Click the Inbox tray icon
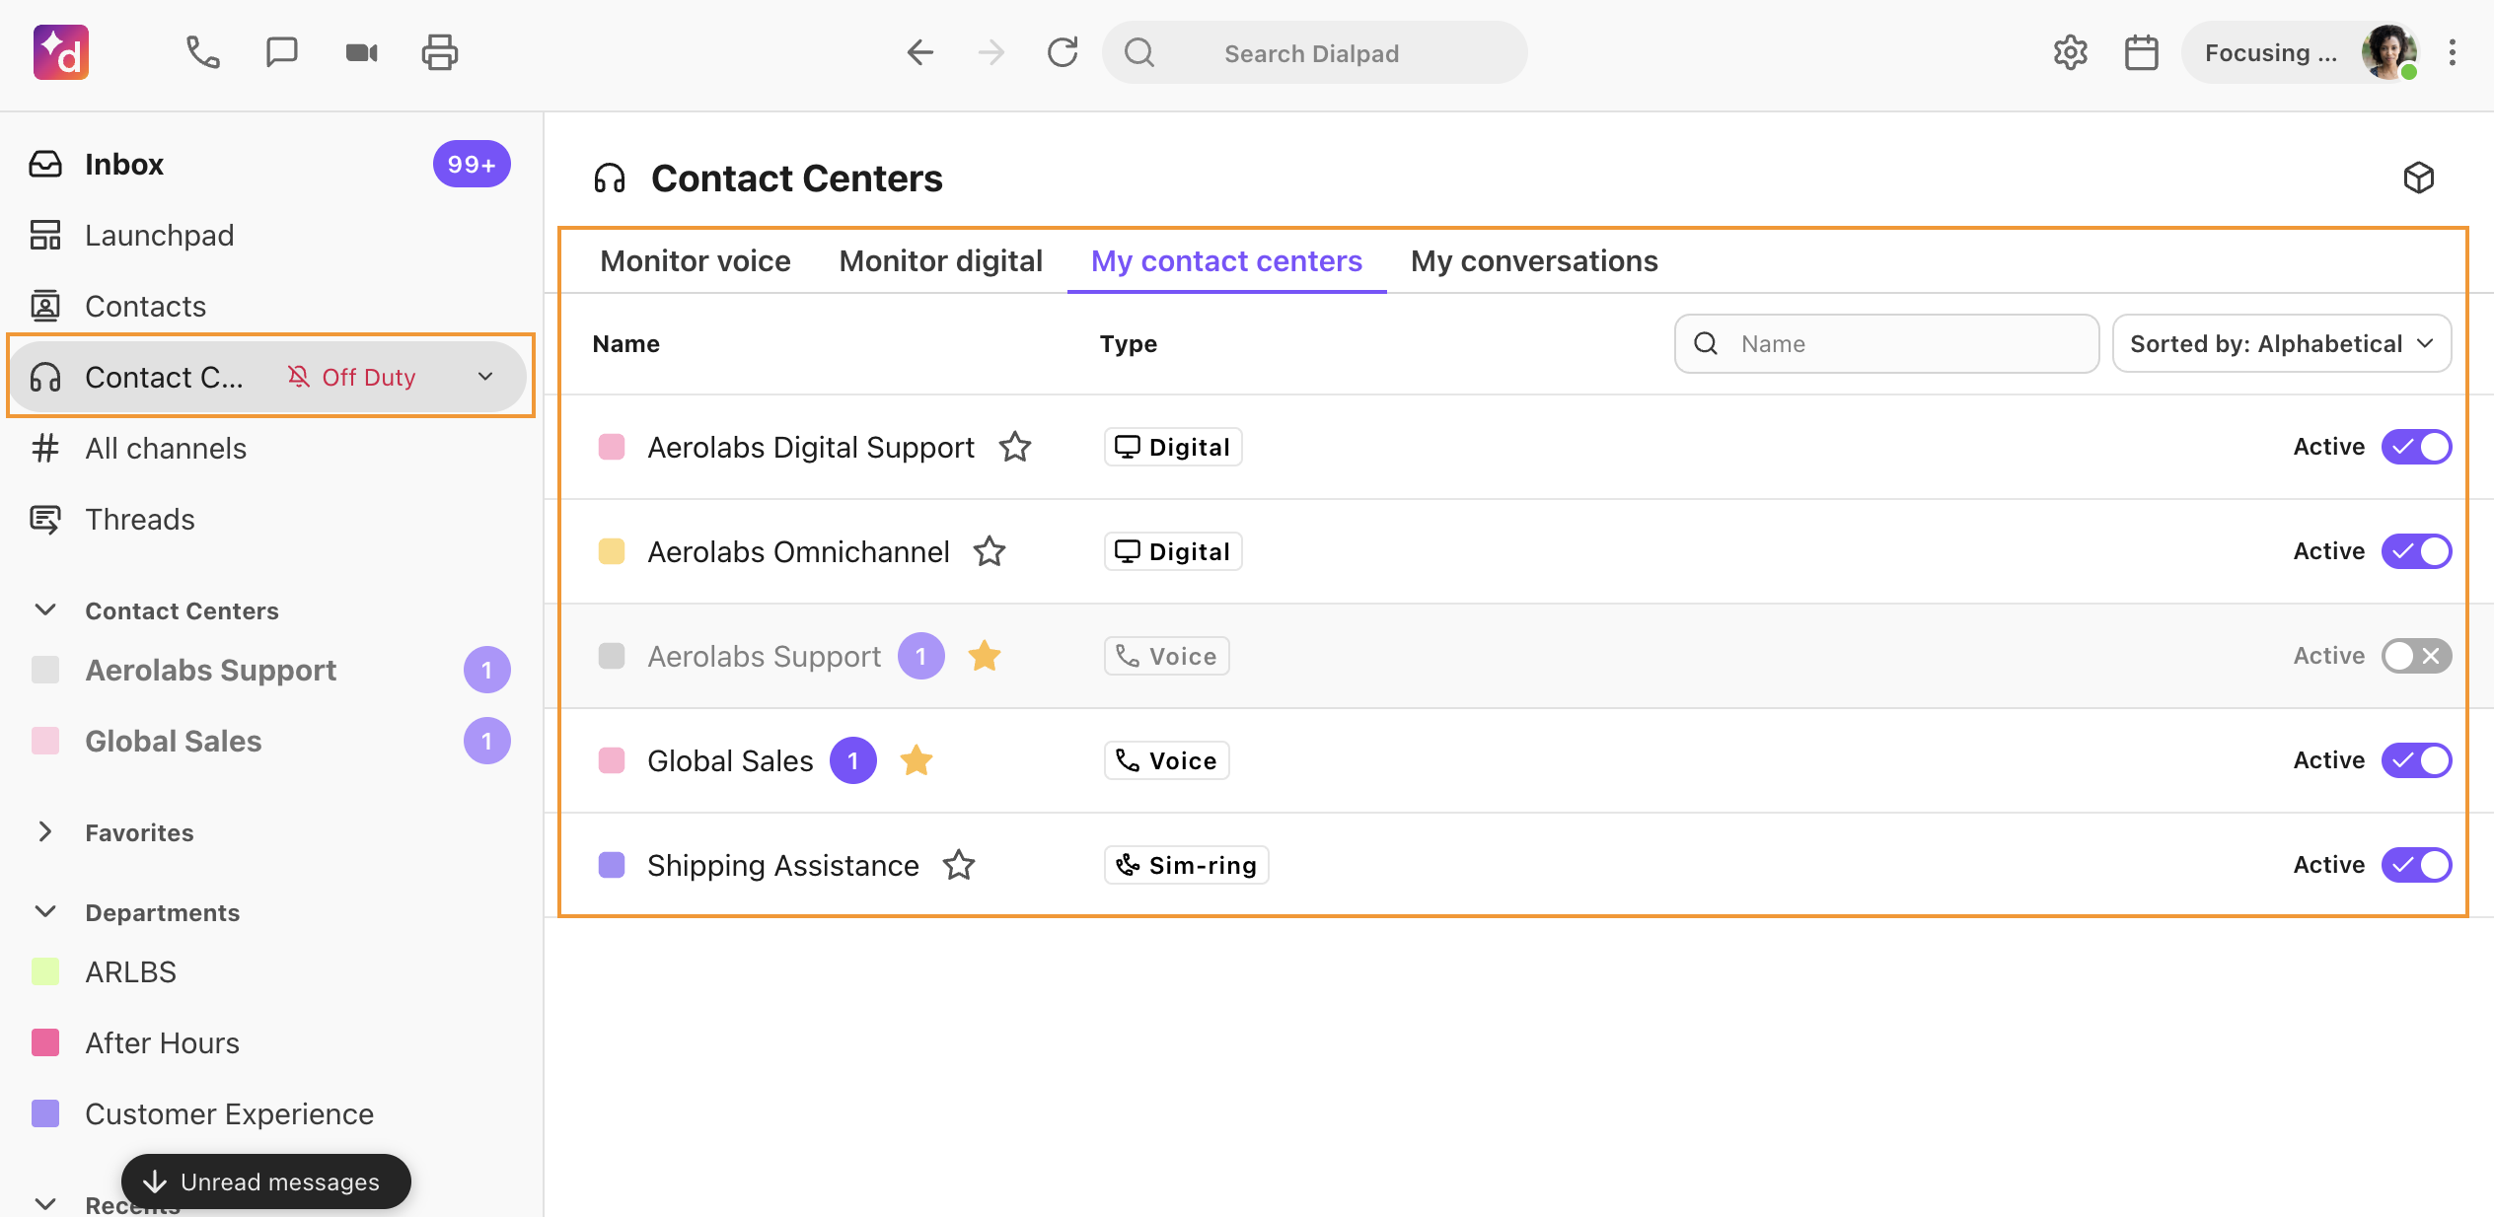Viewport: 2494px width, 1217px height. [45, 164]
